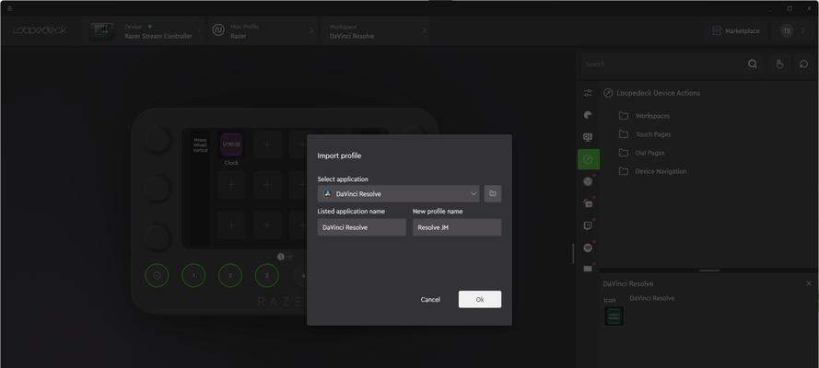Open the palette sidebar icon
The height and width of the screenshot is (368, 819).
[x=588, y=115]
